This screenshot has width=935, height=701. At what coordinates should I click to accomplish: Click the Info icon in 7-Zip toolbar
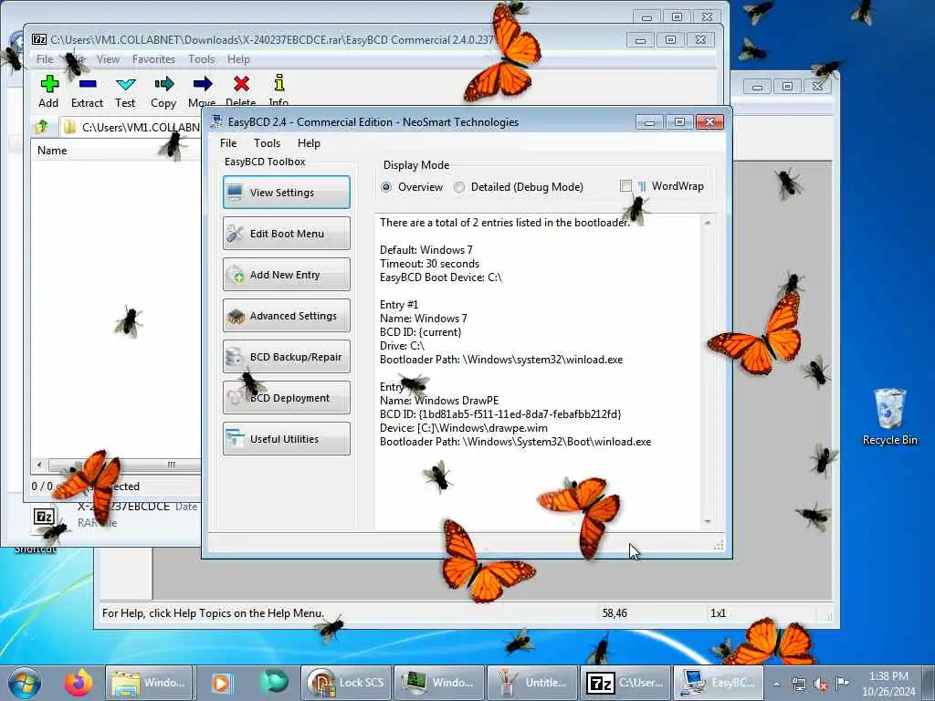click(x=278, y=83)
